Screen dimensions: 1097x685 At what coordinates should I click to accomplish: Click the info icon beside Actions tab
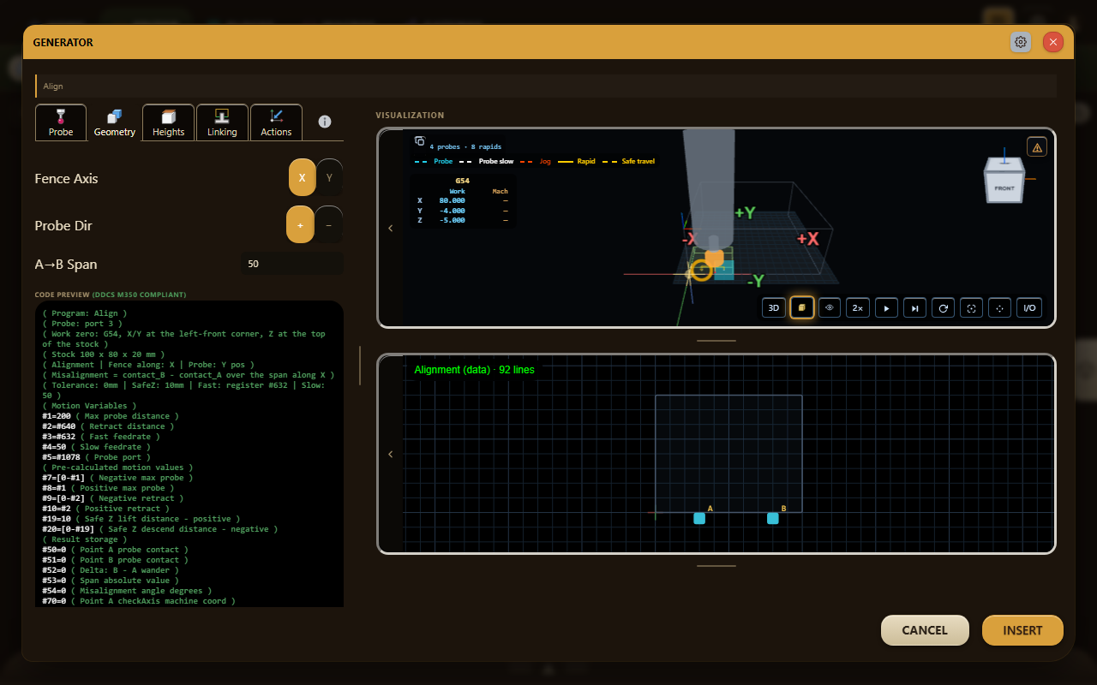tap(325, 122)
